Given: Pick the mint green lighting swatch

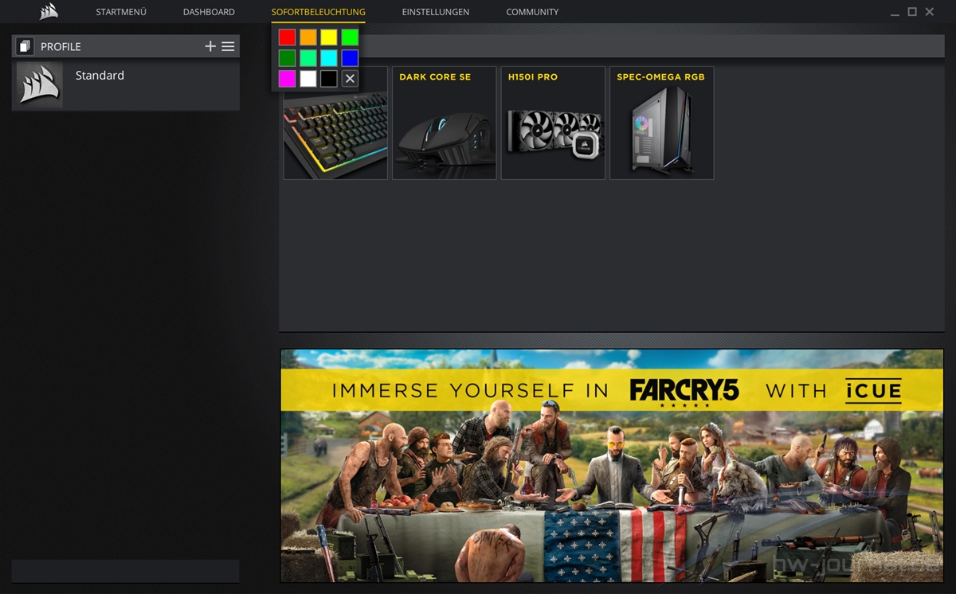Looking at the screenshot, I should [x=308, y=57].
